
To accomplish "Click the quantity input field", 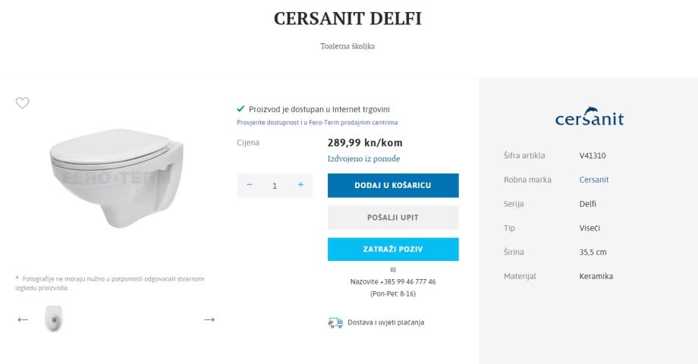I will click(x=275, y=185).
